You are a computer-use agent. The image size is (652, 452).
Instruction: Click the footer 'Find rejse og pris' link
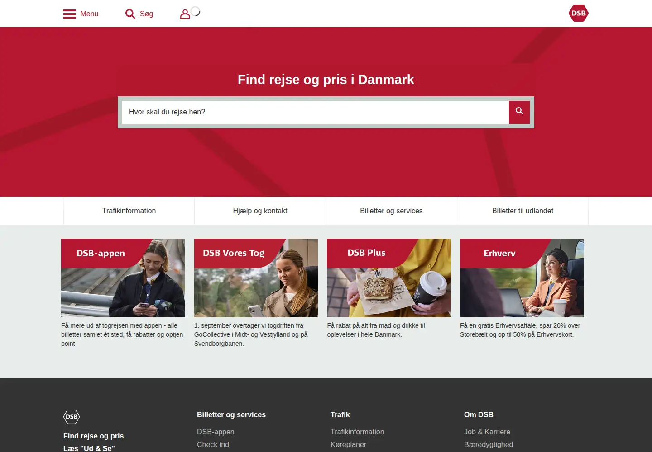94,436
